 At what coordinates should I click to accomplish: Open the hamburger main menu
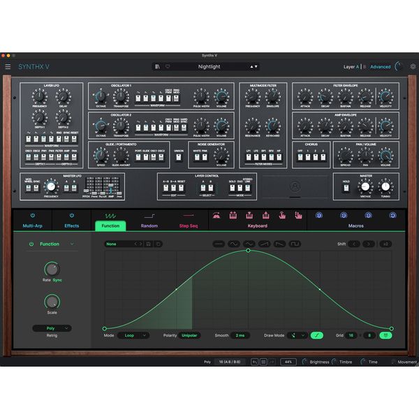click(x=8, y=66)
